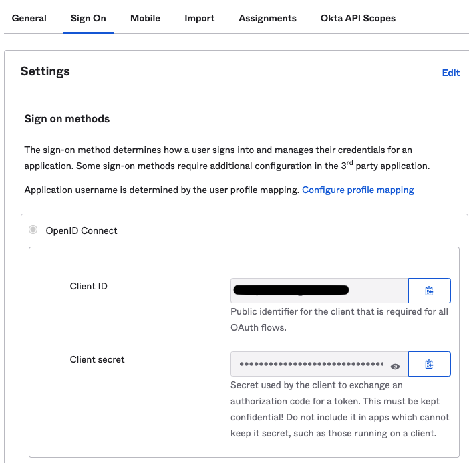Screen dimensions: 469x463
Task: Open the Okta API Scopes tab
Action: (x=358, y=18)
